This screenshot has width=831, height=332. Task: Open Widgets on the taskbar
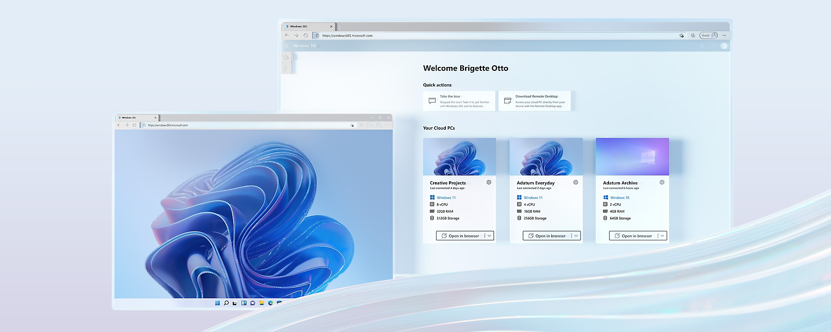[x=244, y=303]
